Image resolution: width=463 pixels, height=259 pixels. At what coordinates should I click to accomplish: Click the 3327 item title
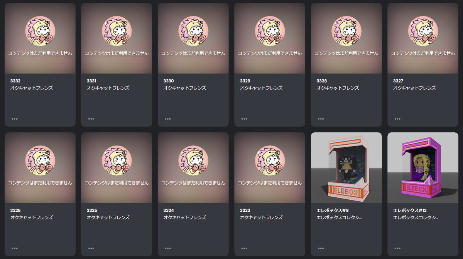pos(398,81)
